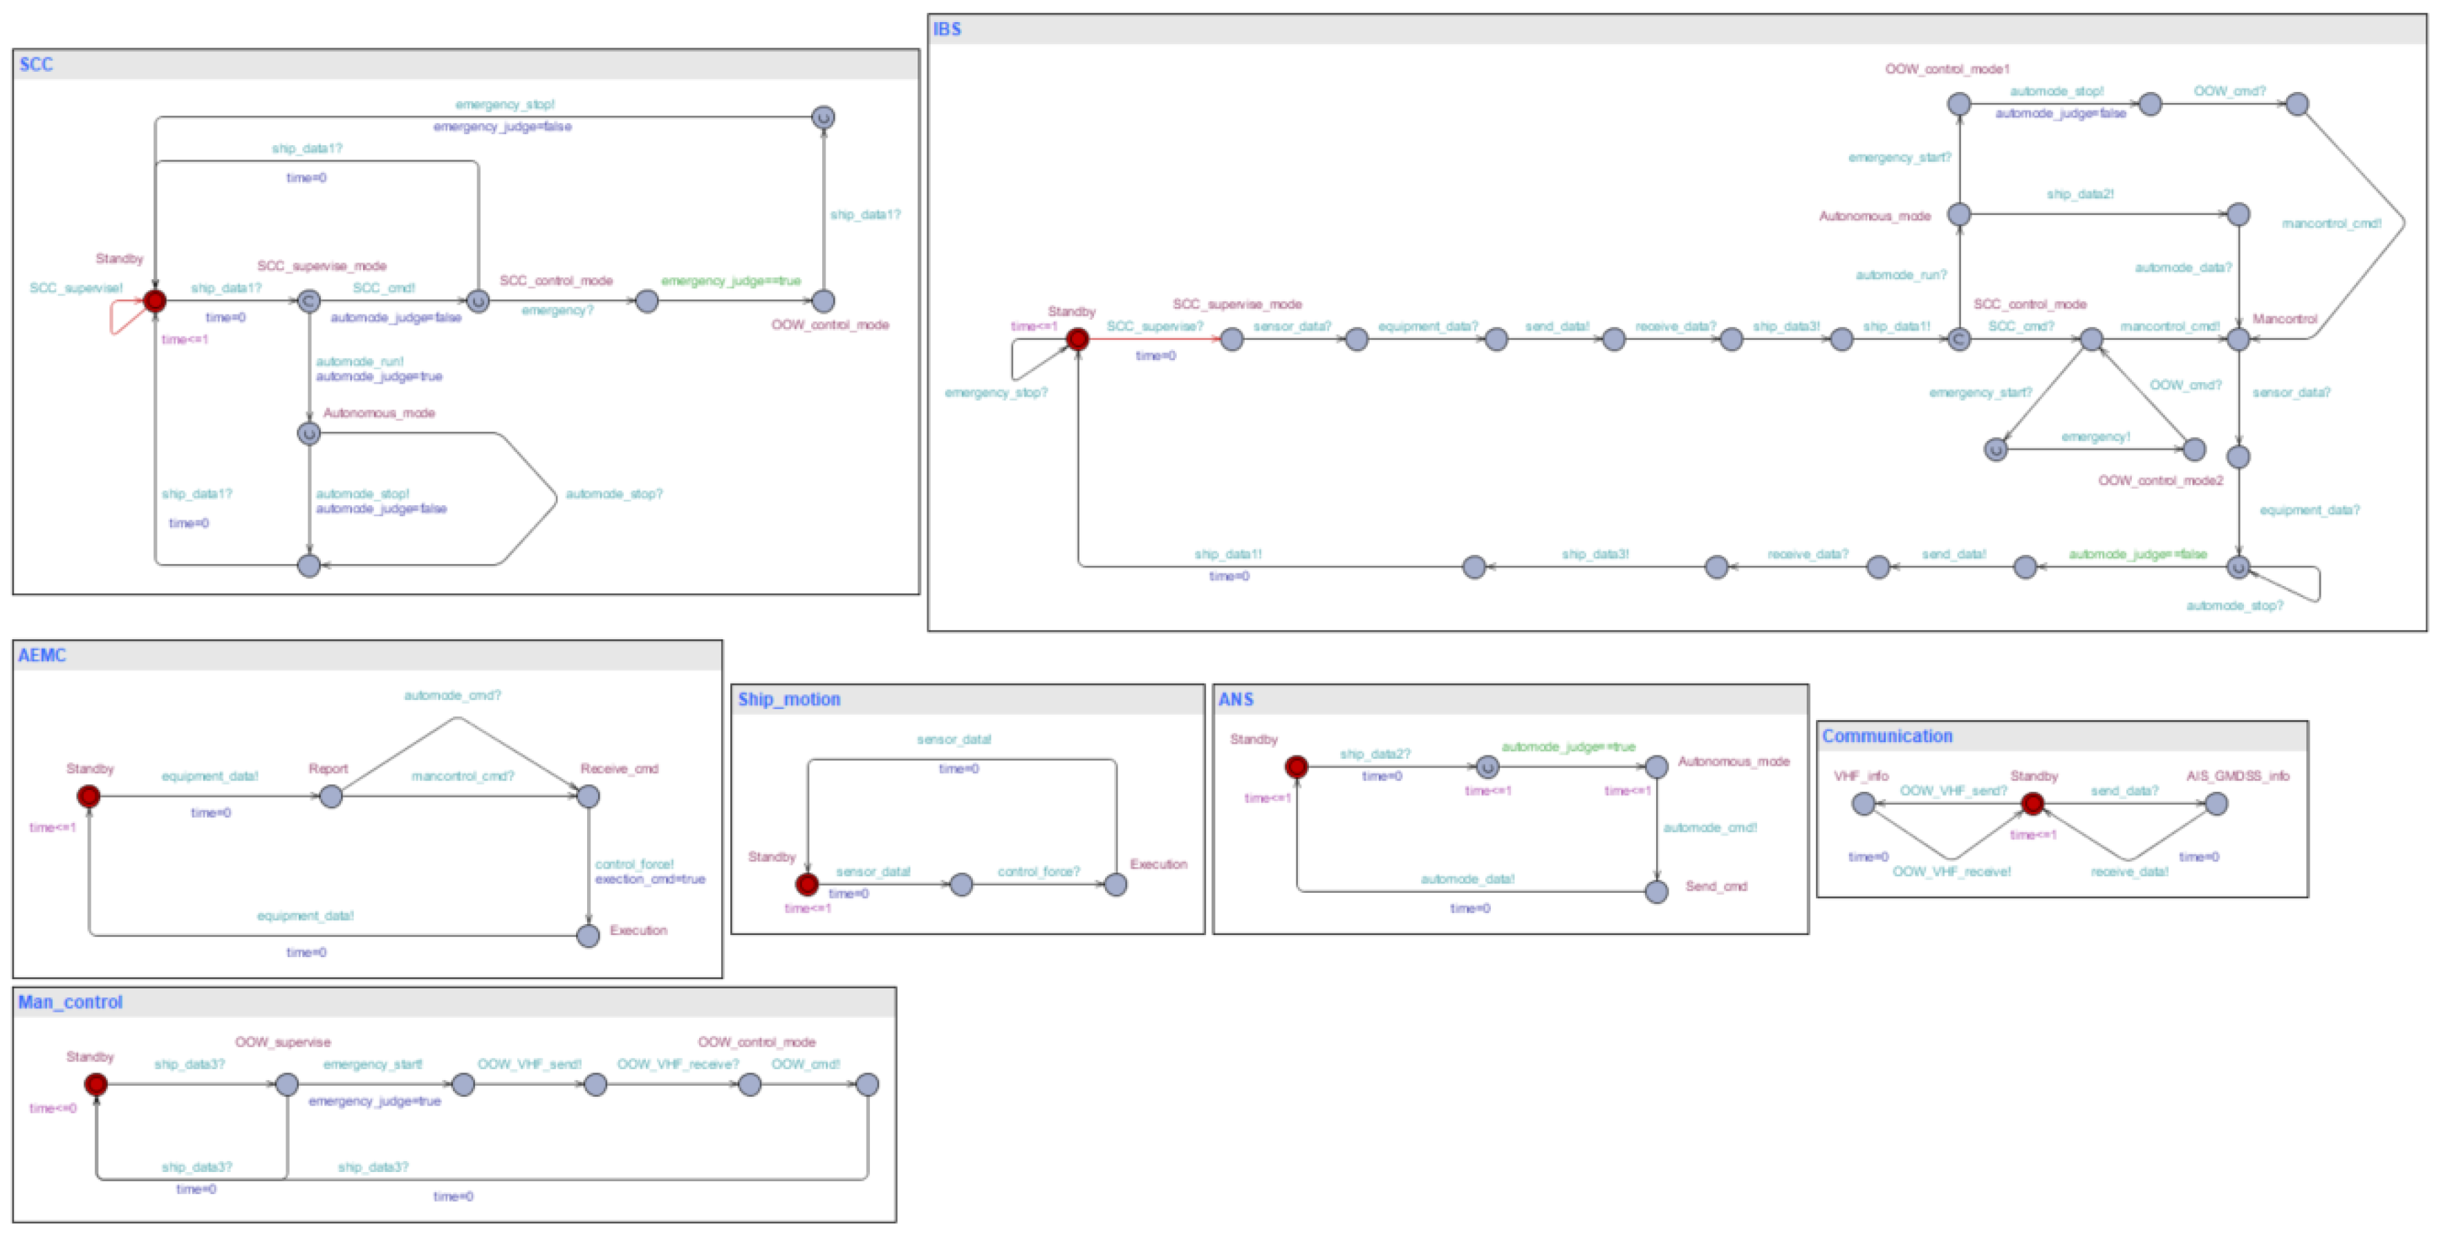Image resolution: width=2441 pixels, height=1237 pixels.
Task: Select the committed SCC_supervise_mode node in SCC
Action: click(x=309, y=301)
